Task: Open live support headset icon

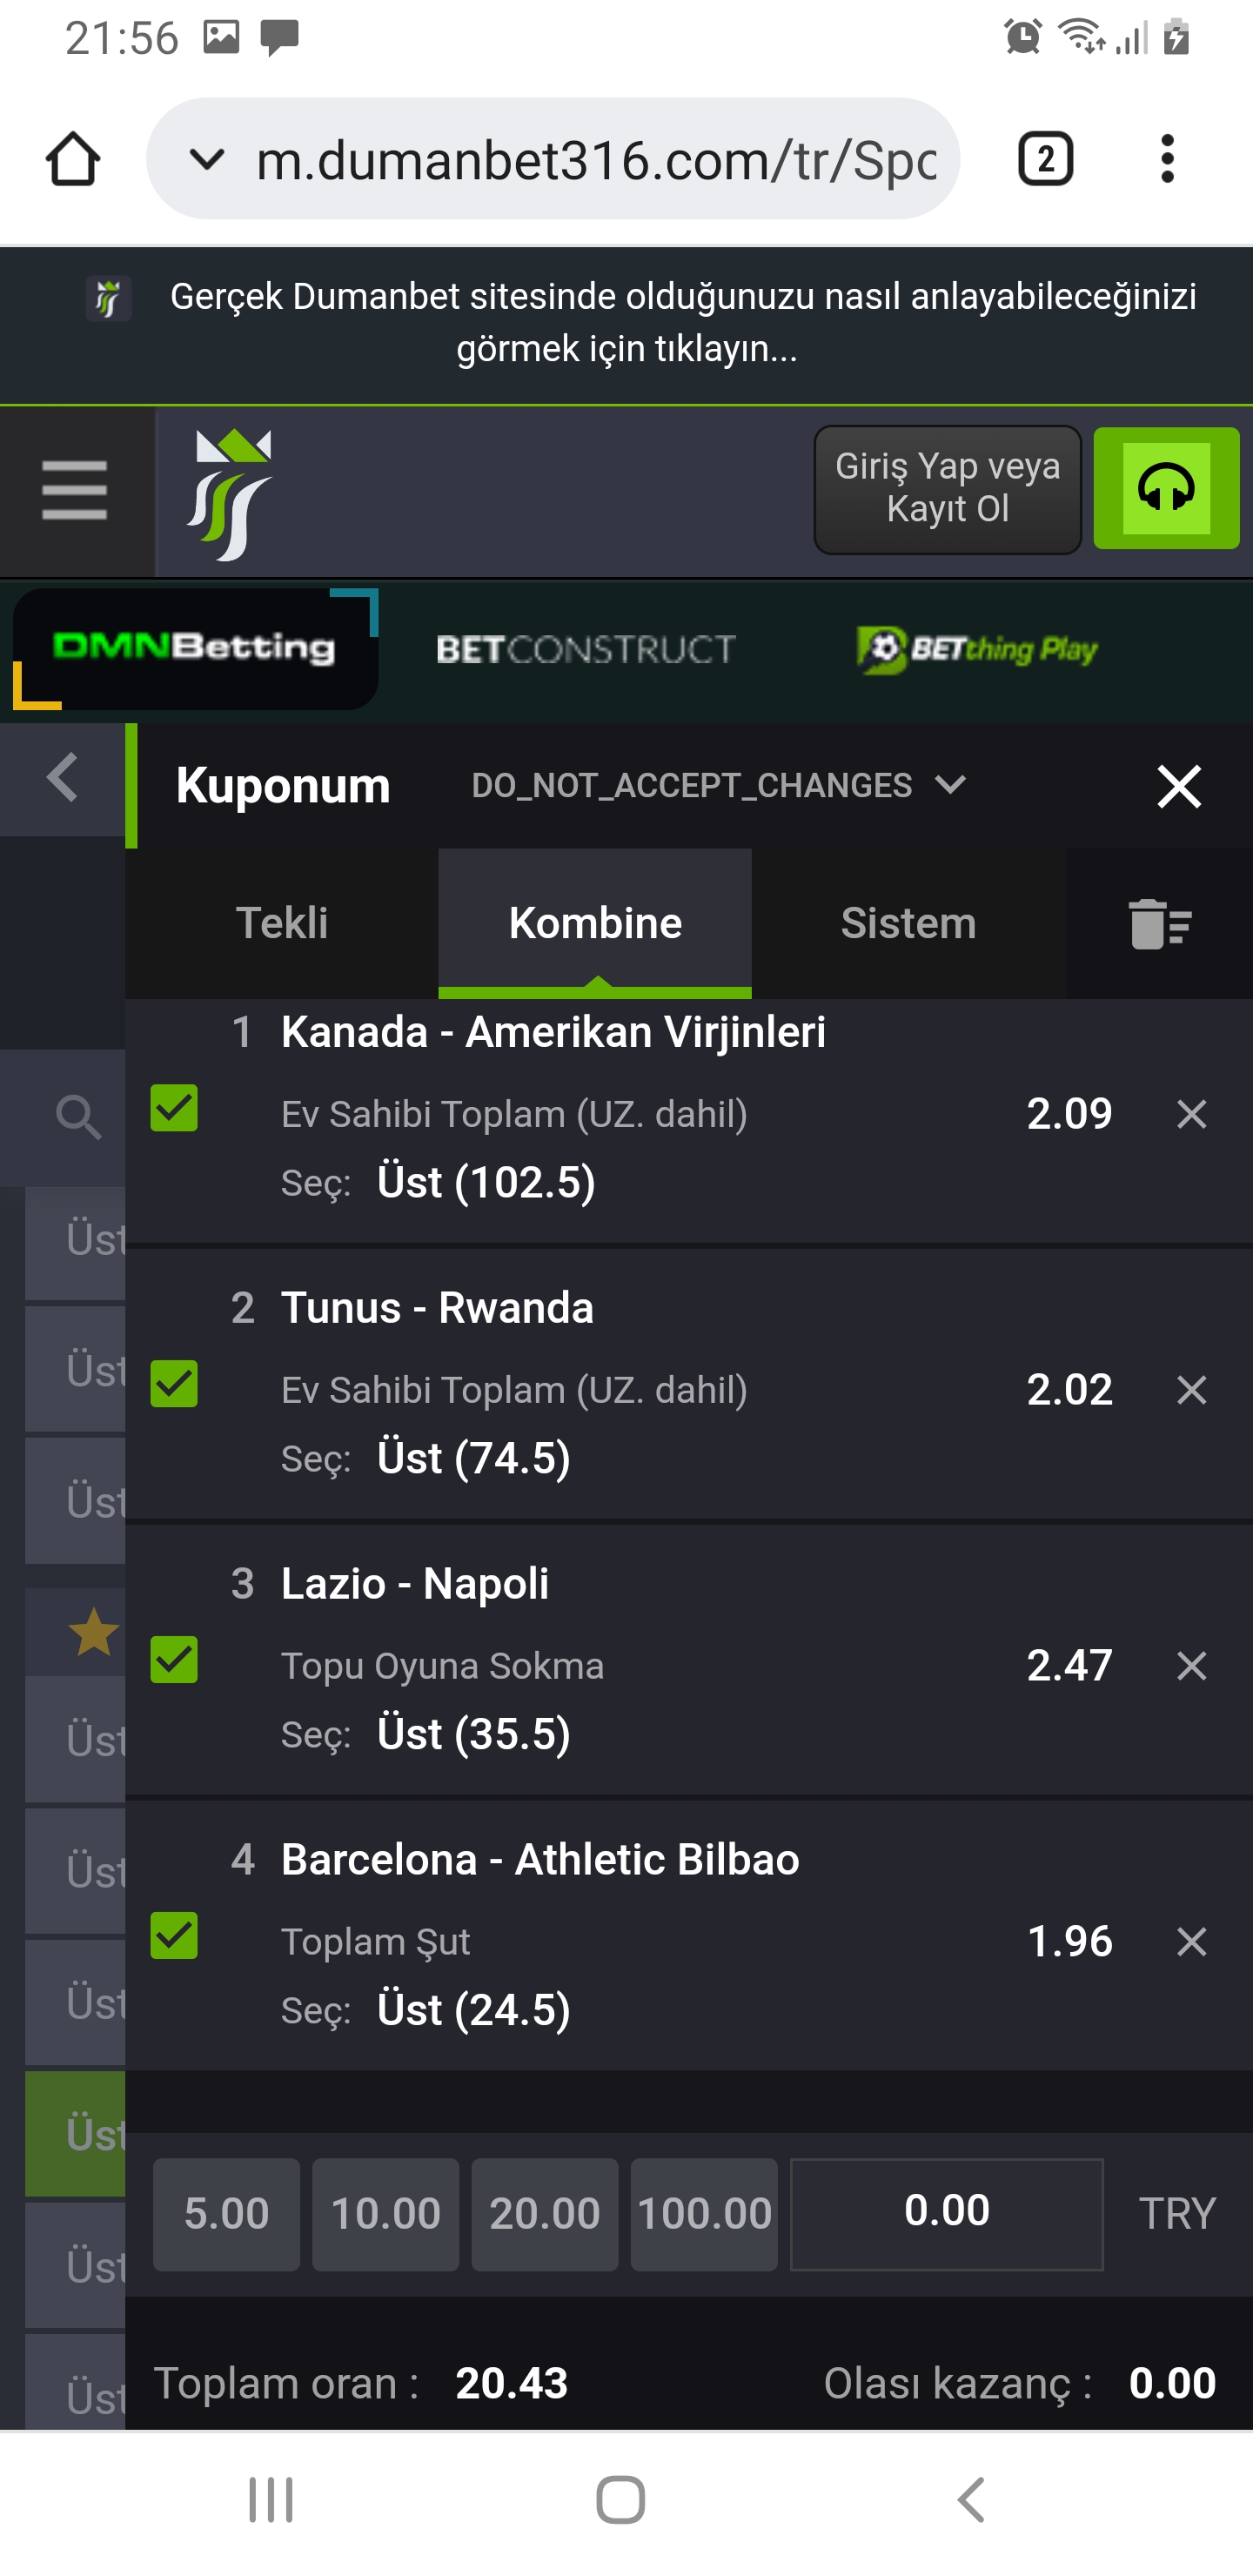Action: click(x=1166, y=488)
